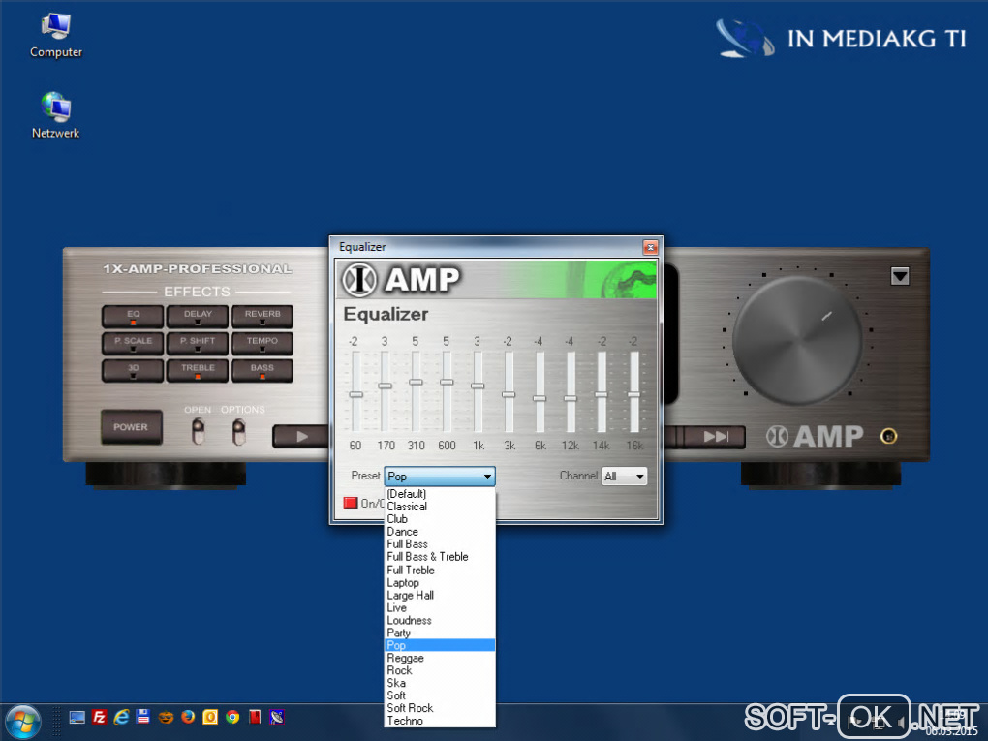Choose the Dance preset
This screenshot has width=988, height=741.
click(x=440, y=532)
